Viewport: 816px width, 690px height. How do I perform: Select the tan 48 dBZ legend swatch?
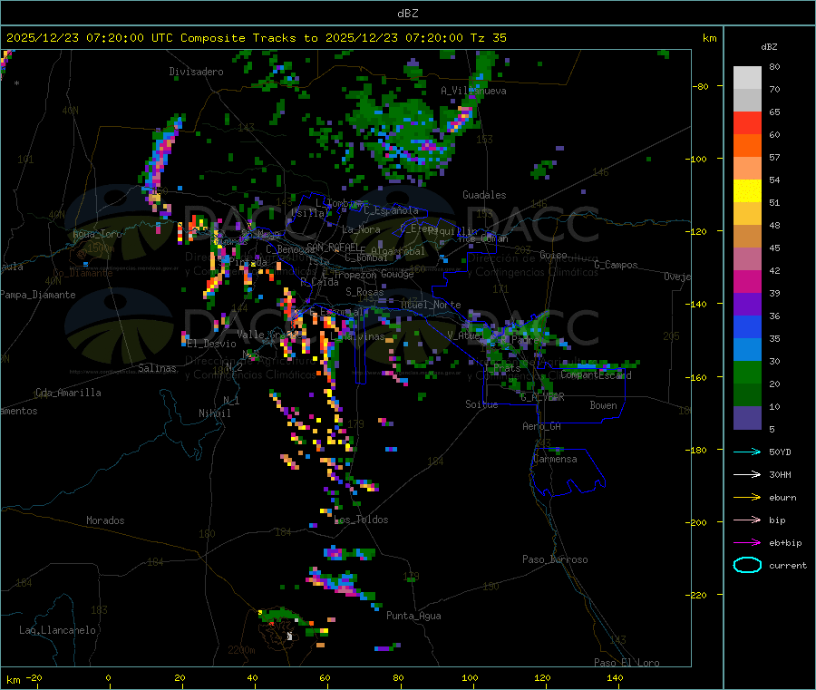747,237
